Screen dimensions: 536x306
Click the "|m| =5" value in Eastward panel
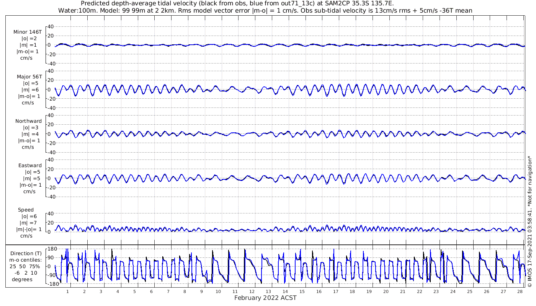31,179
